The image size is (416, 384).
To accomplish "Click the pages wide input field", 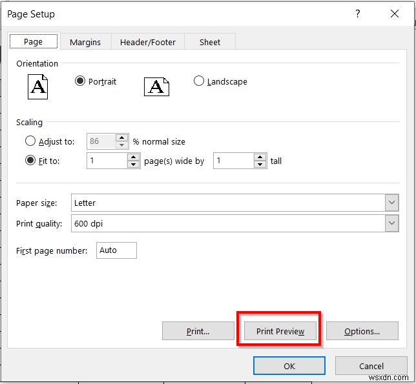I will click(107, 161).
